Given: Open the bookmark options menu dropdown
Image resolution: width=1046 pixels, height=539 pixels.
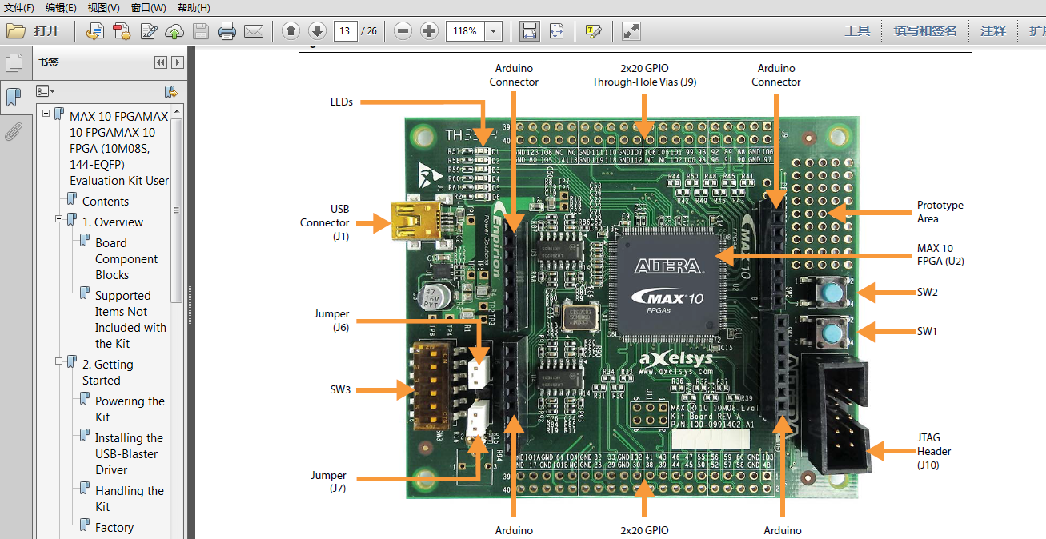Looking at the screenshot, I should [46, 92].
